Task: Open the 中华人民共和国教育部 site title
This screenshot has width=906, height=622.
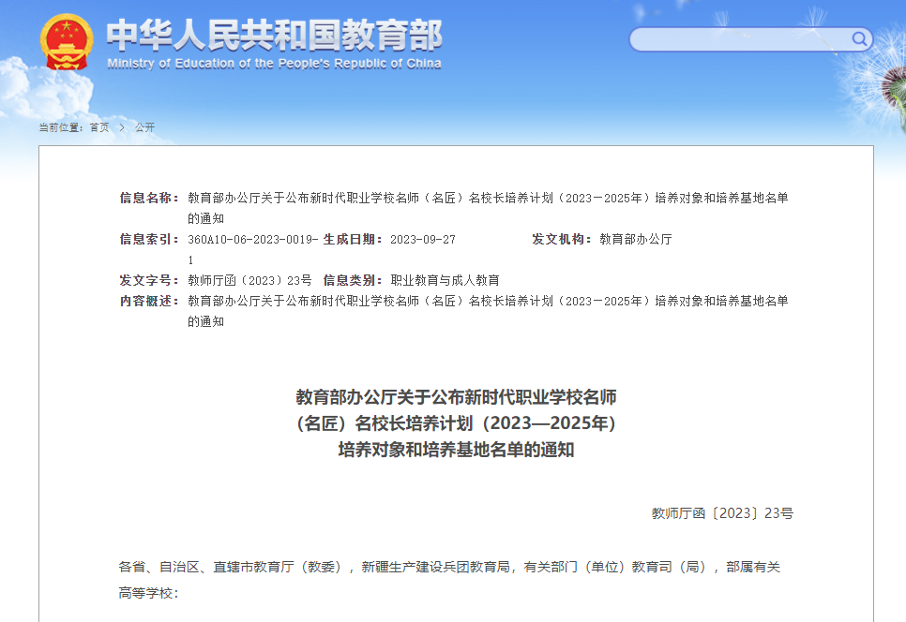Action: (273, 35)
